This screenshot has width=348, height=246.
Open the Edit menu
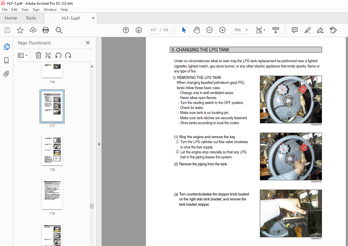point(14,10)
